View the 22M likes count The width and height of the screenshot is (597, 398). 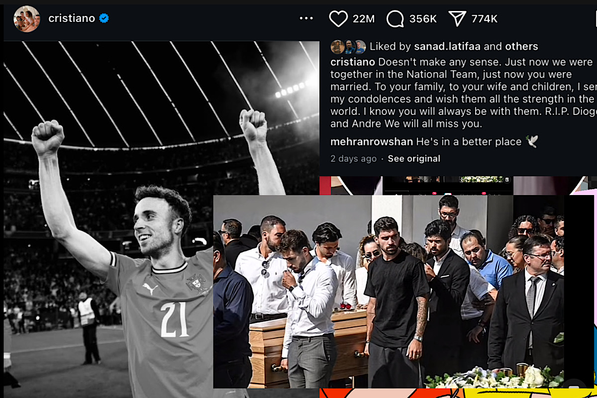(x=364, y=19)
